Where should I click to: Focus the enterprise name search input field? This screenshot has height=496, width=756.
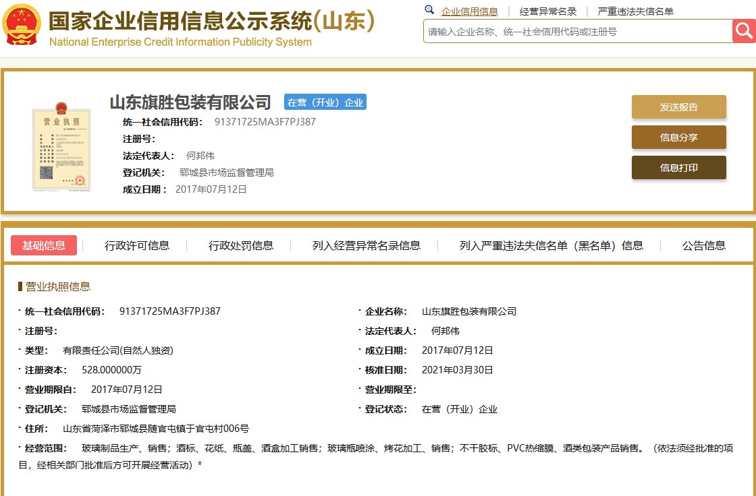[x=578, y=32]
